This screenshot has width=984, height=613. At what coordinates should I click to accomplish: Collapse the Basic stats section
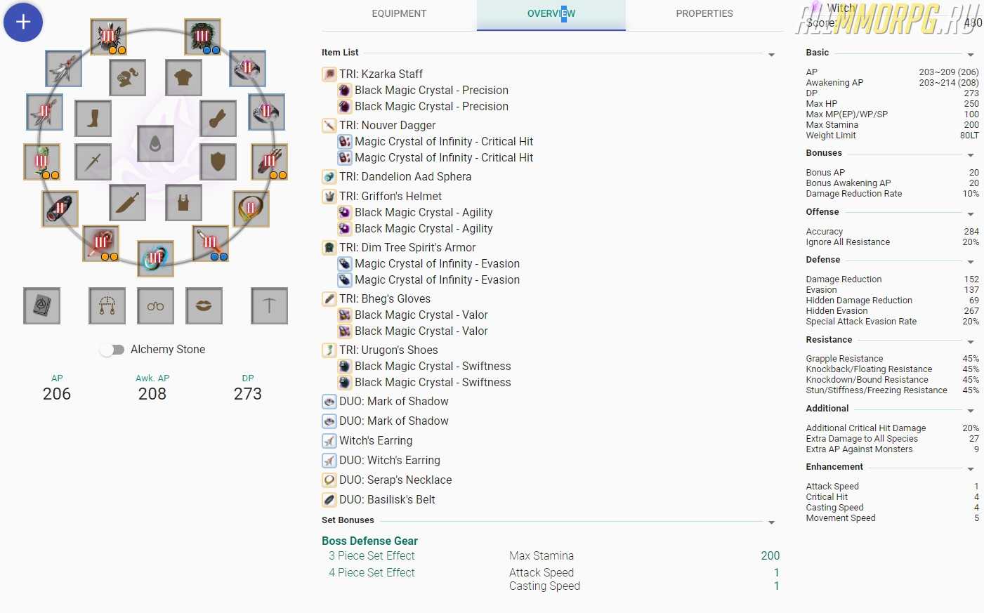[971, 54]
